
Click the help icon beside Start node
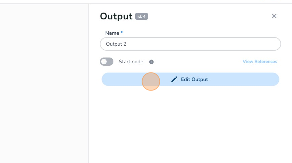tap(151, 62)
